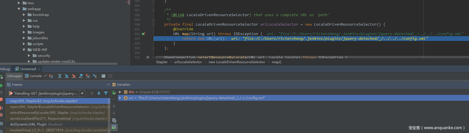469x133 pixels.
Task: Expand the 'this' variable node
Action: (120, 92)
